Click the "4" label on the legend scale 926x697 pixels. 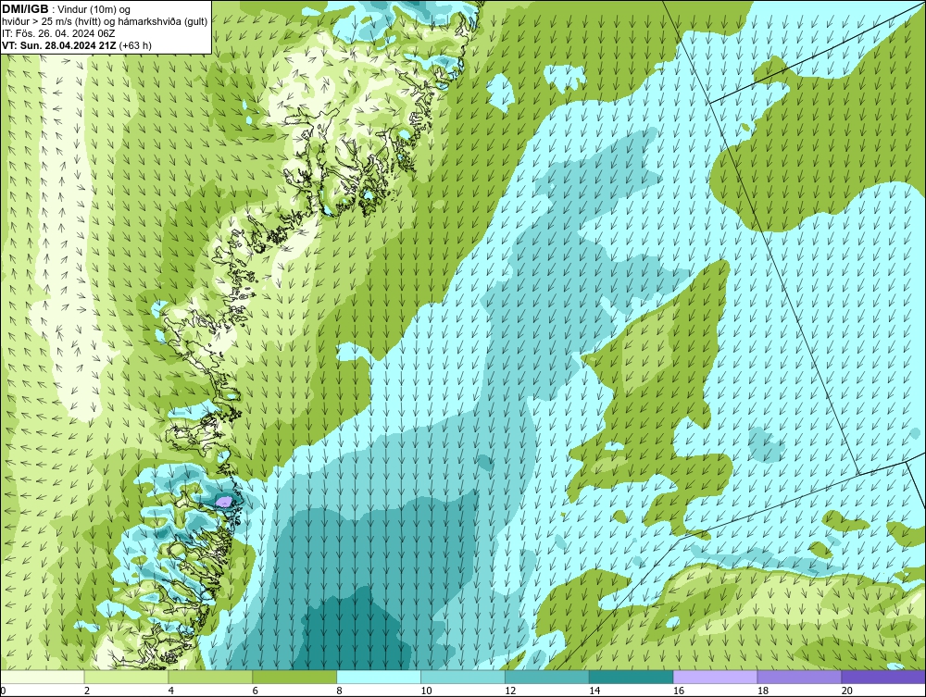[171, 691]
